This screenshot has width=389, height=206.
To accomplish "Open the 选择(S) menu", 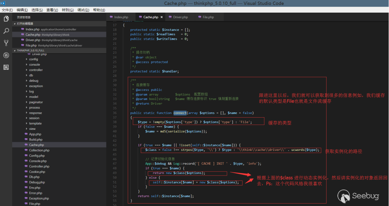I will [x=37, y=10].
